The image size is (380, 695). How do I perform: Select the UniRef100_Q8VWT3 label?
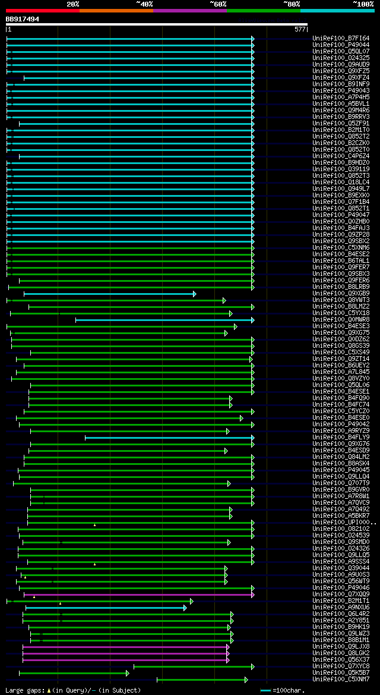(341, 300)
